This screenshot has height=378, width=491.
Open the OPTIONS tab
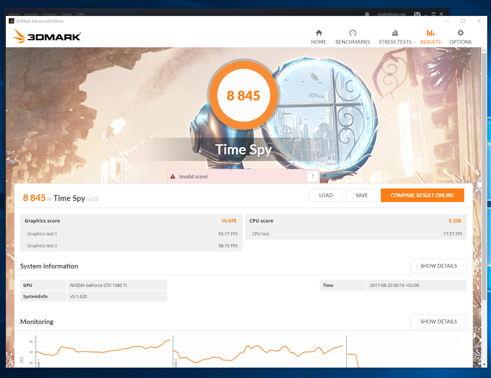coord(460,37)
